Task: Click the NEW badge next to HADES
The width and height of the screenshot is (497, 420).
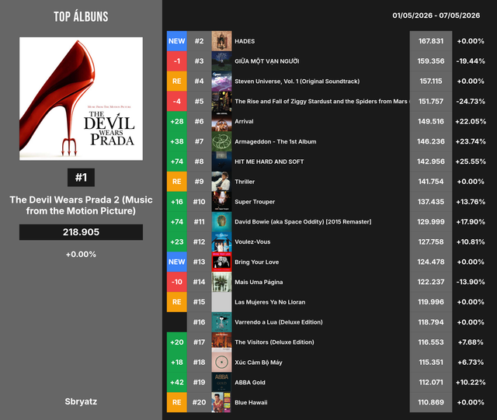Action: [x=177, y=41]
